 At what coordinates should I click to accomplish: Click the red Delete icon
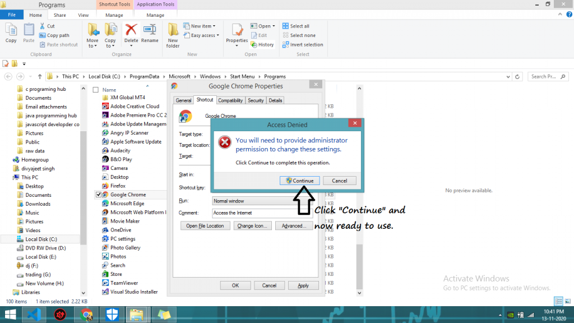[x=131, y=30]
